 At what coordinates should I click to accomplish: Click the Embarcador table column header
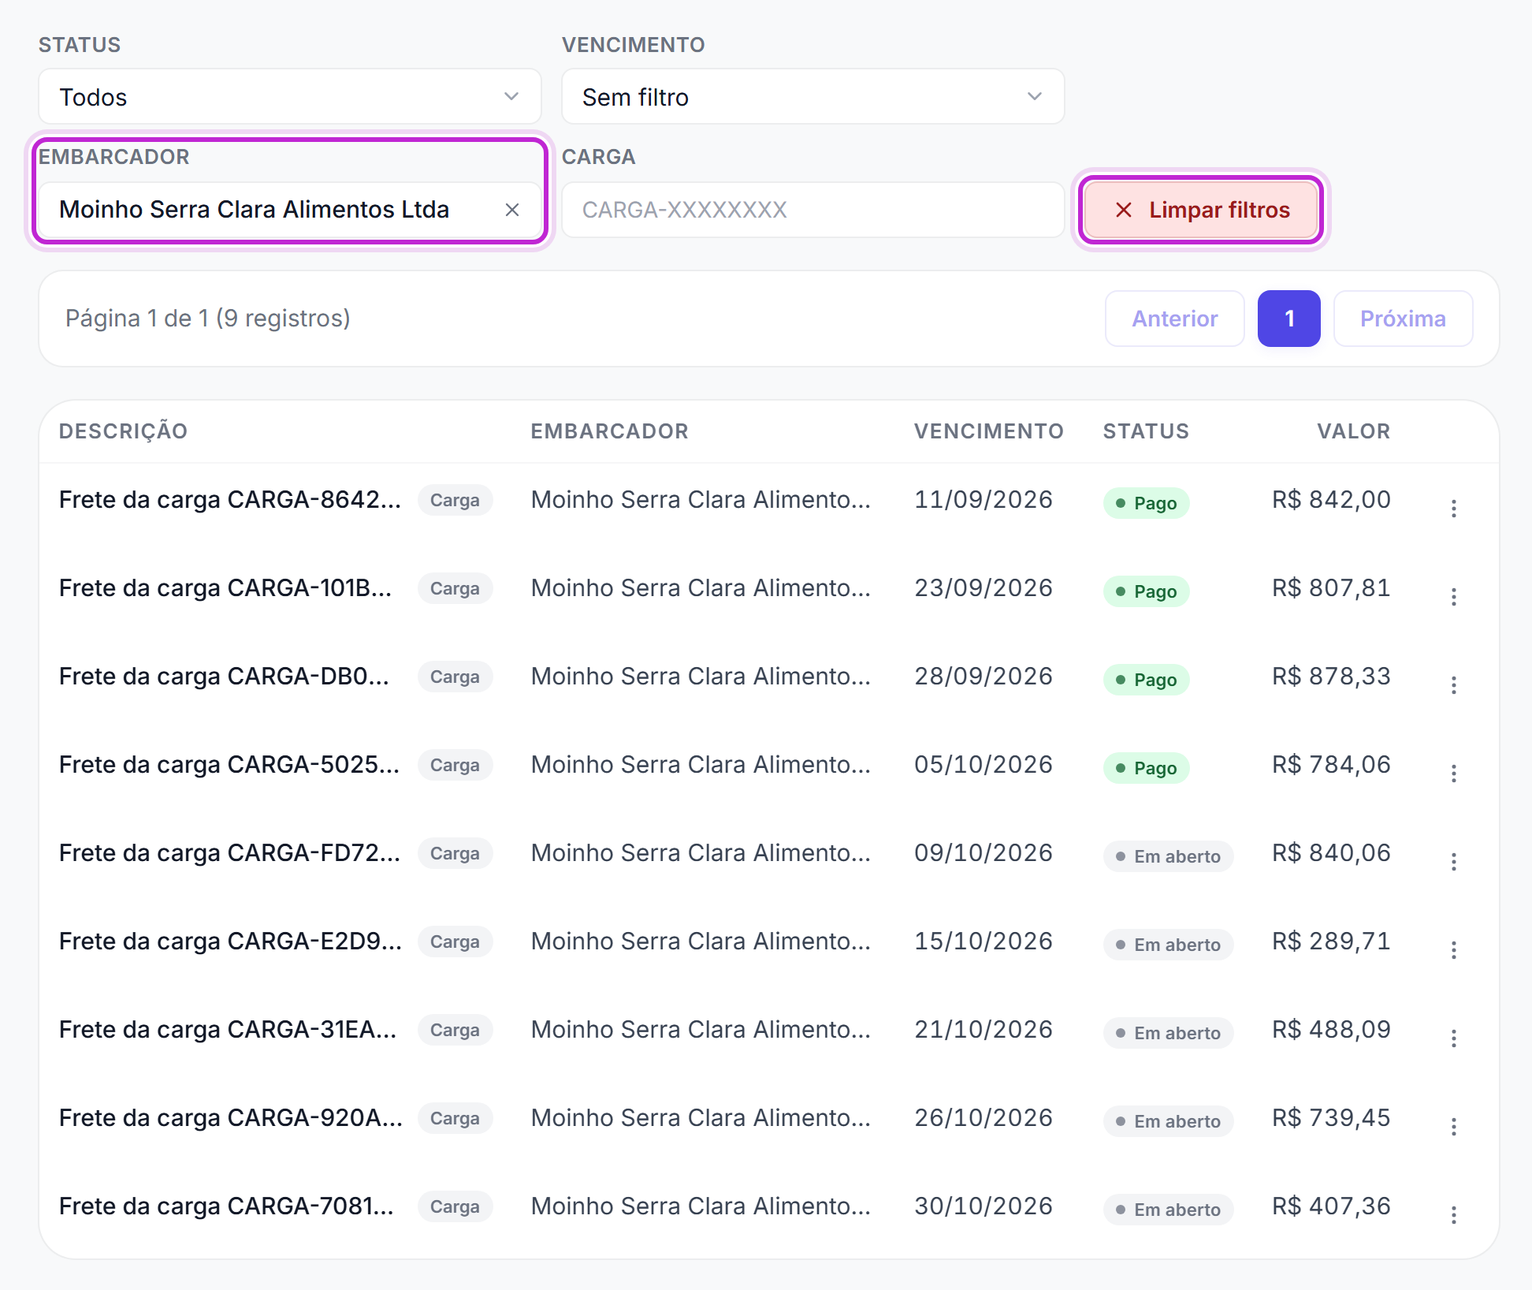[610, 431]
